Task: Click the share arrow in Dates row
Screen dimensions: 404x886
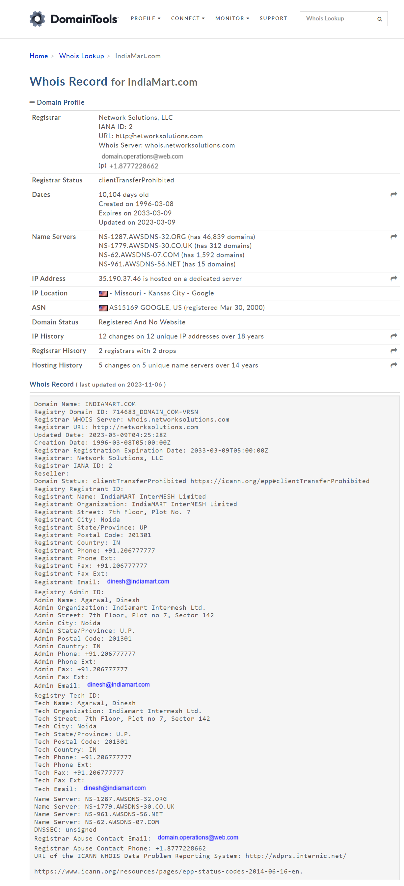Action: click(x=394, y=194)
